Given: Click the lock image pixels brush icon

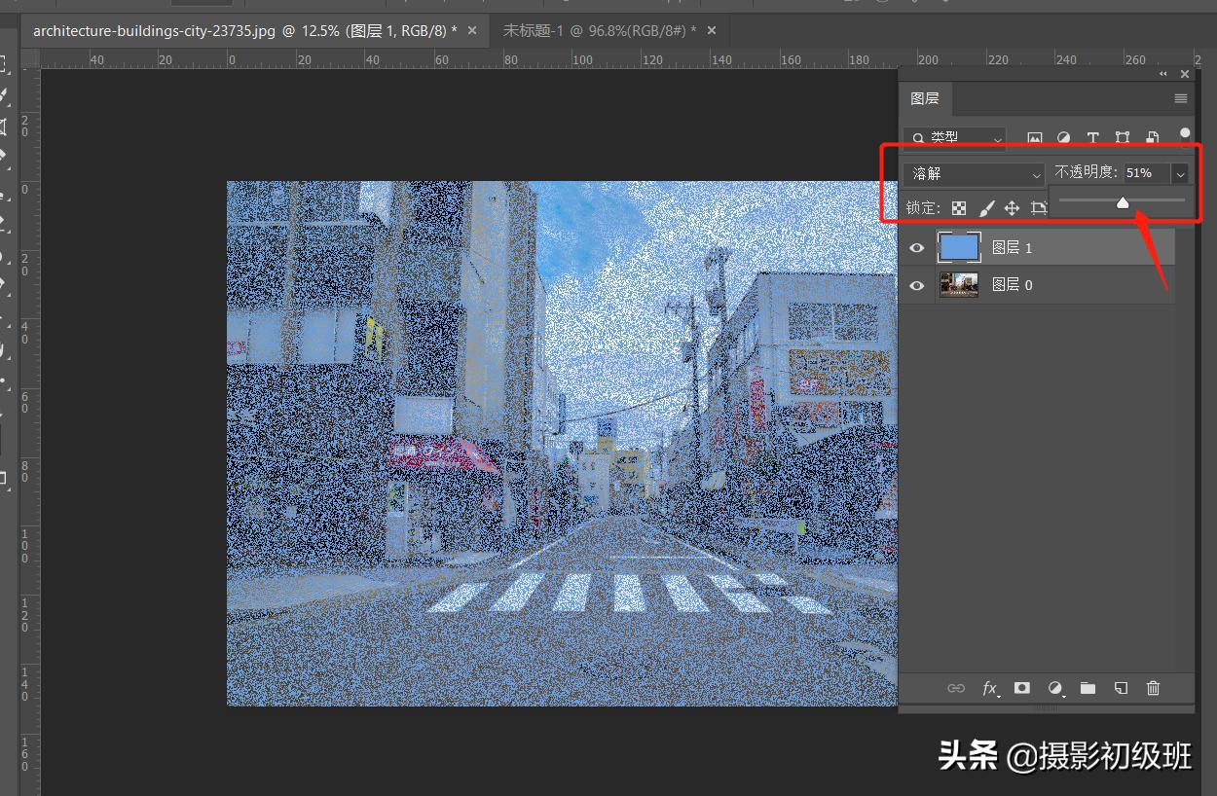Looking at the screenshot, I should (x=985, y=208).
